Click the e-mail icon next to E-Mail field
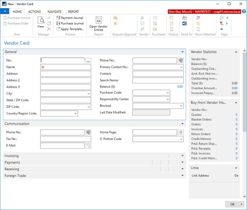247x210 pixels. tap(88, 145)
